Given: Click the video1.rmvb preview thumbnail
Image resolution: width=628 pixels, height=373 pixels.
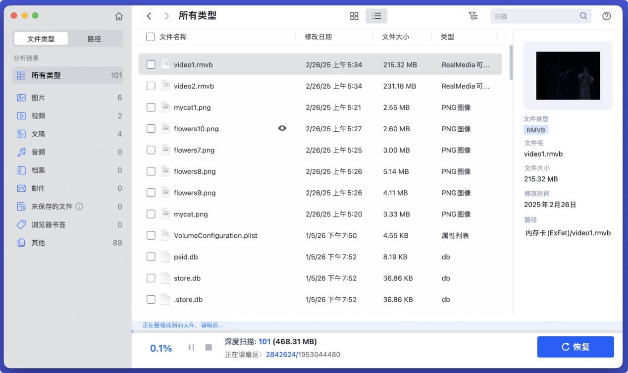Looking at the screenshot, I should coord(568,75).
